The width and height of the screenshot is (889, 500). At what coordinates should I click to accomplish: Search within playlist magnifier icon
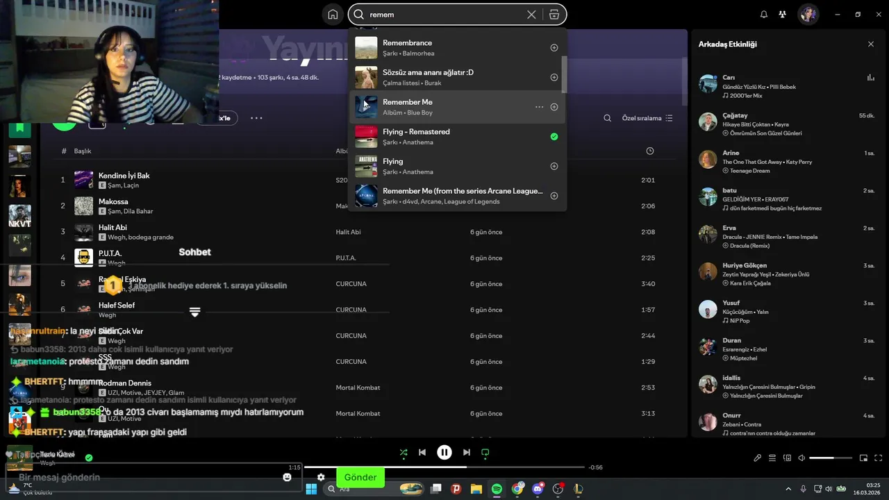(x=607, y=118)
